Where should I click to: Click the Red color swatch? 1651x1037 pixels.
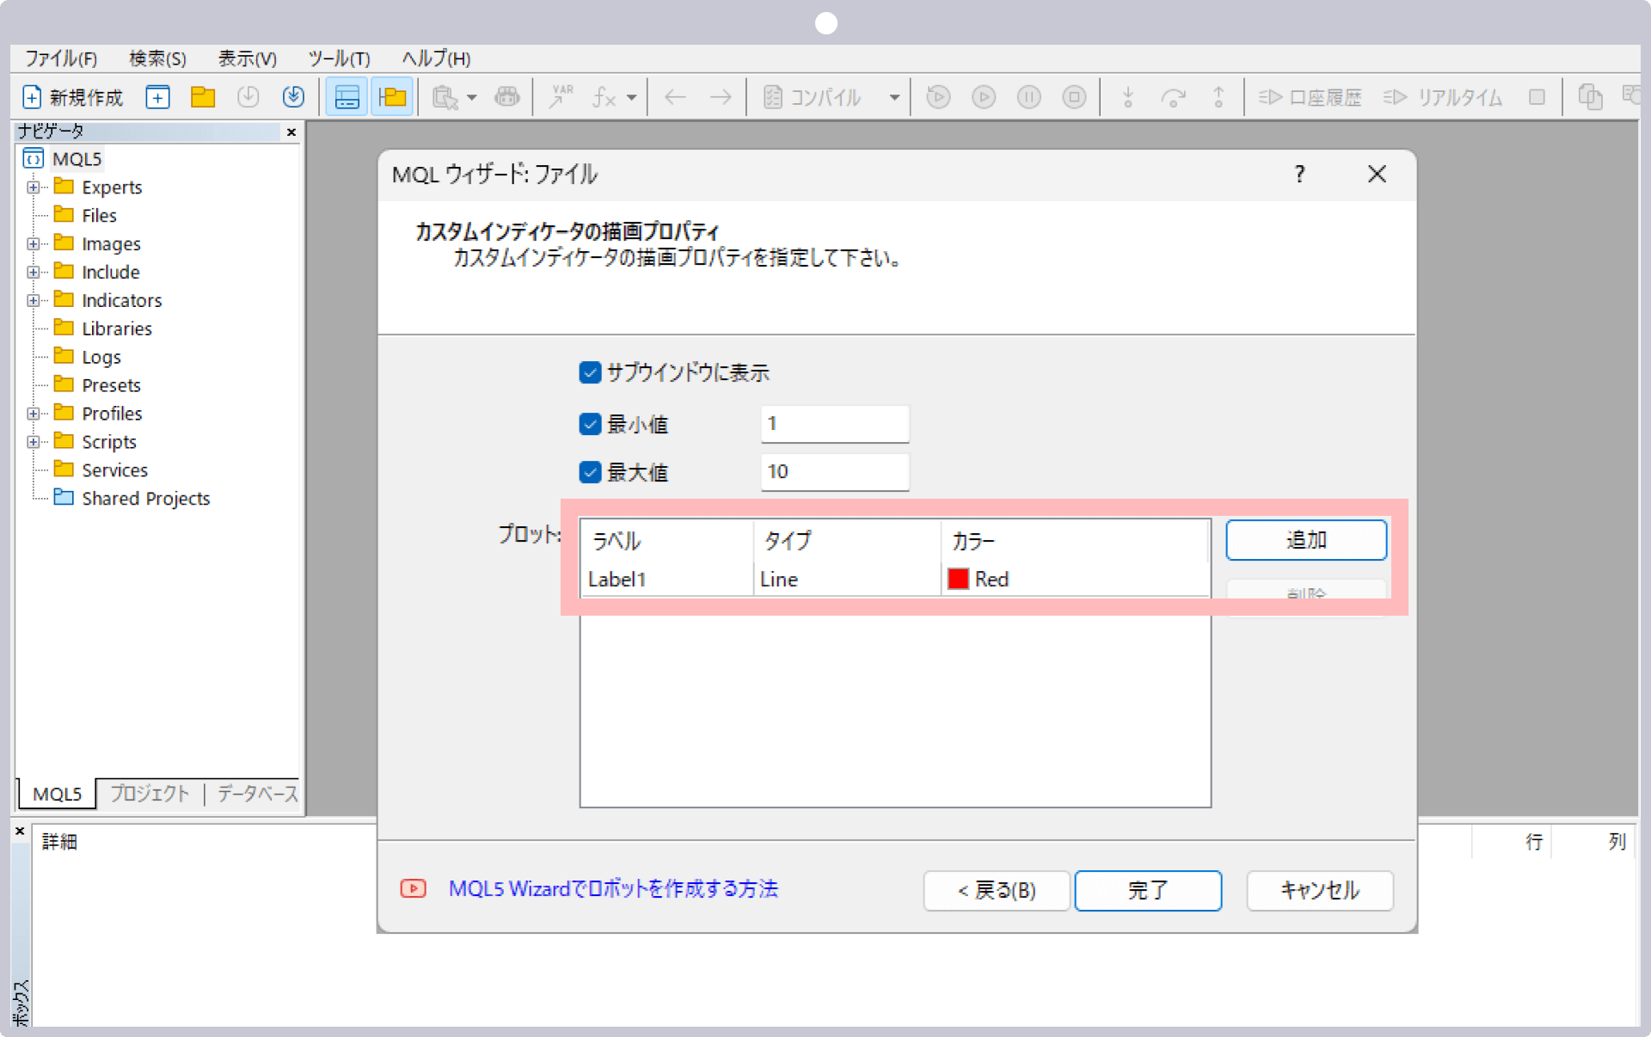coord(958,579)
